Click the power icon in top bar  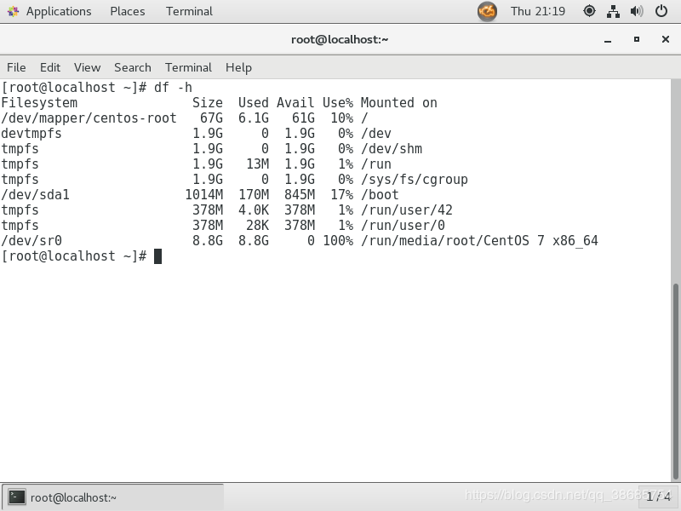coord(661,11)
